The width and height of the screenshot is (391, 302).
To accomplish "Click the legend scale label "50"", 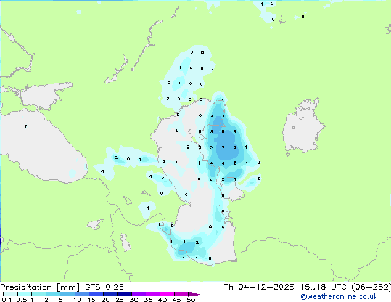I will point(191,300).
